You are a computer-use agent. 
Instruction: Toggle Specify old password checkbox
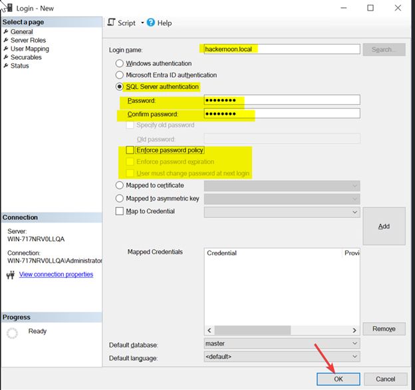[130, 125]
